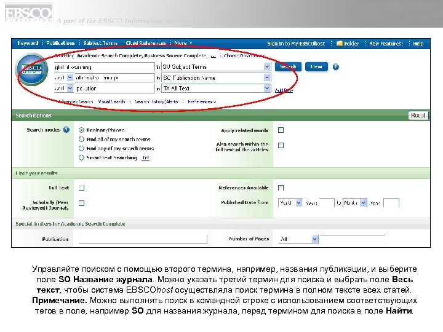Click the EBSCO Publishing logo in header

coord(28,14)
